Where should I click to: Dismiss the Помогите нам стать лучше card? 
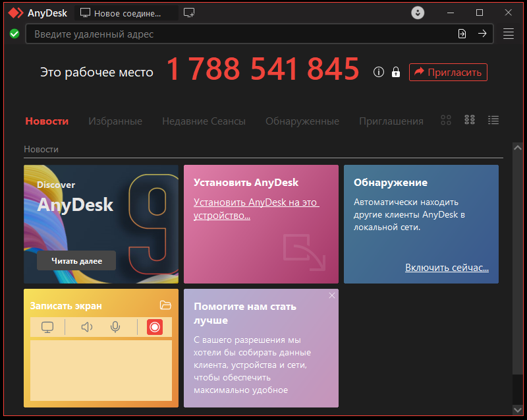tap(332, 295)
